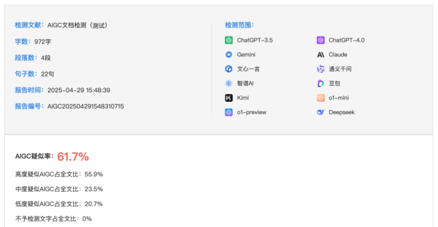Screen dimensions: 438x227
Task: Click the 中度疑似AIGC占全文比 23.5% line
Action: coord(59,189)
